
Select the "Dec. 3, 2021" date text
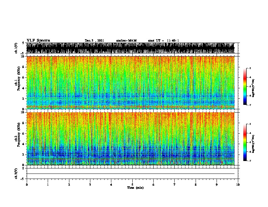(x=94, y=41)
